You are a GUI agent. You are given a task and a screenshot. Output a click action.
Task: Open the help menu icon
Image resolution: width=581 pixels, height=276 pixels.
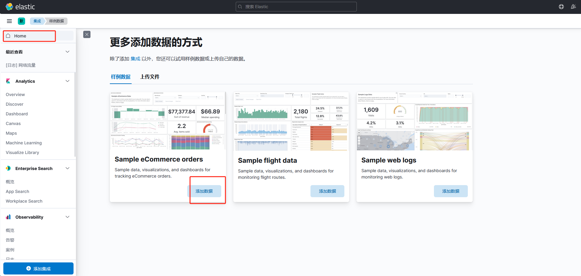(561, 7)
